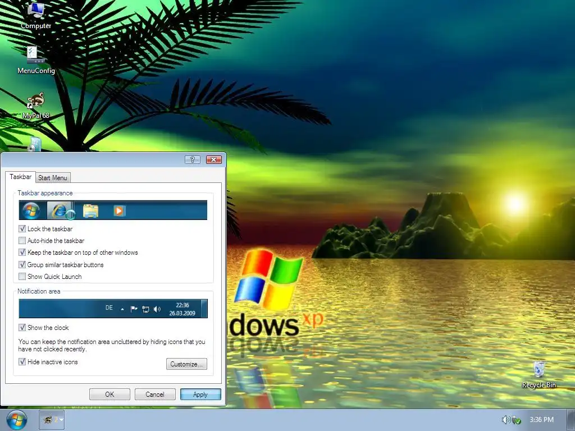
Task: Click the partially hidden desktop icon below MyPal 68
Action: pos(34,144)
